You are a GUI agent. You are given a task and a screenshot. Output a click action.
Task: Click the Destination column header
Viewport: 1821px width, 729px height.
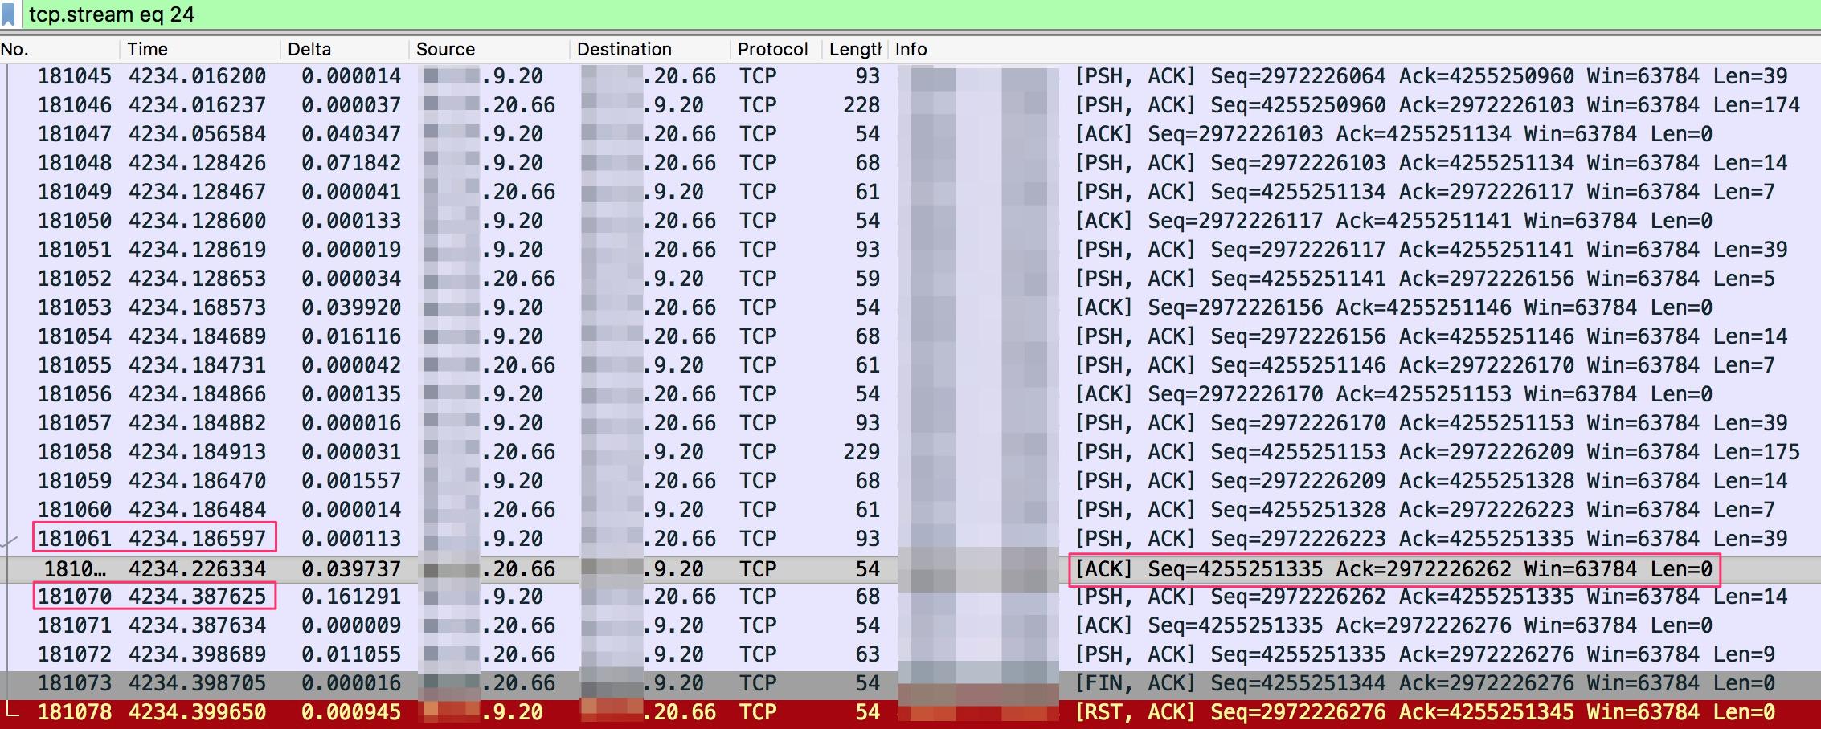coord(650,49)
